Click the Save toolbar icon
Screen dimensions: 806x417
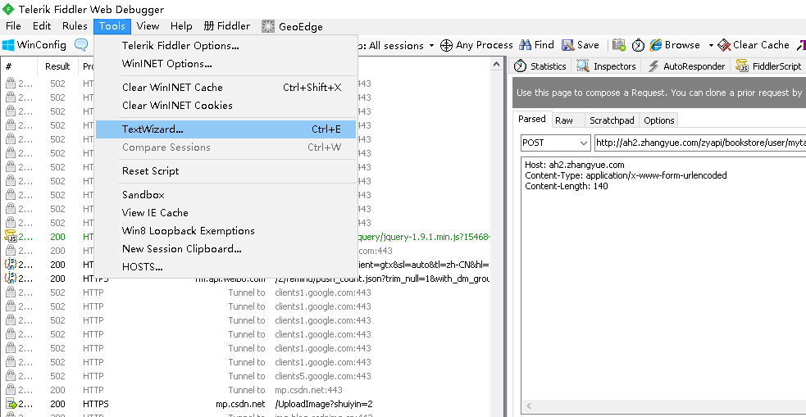coord(567,45)
